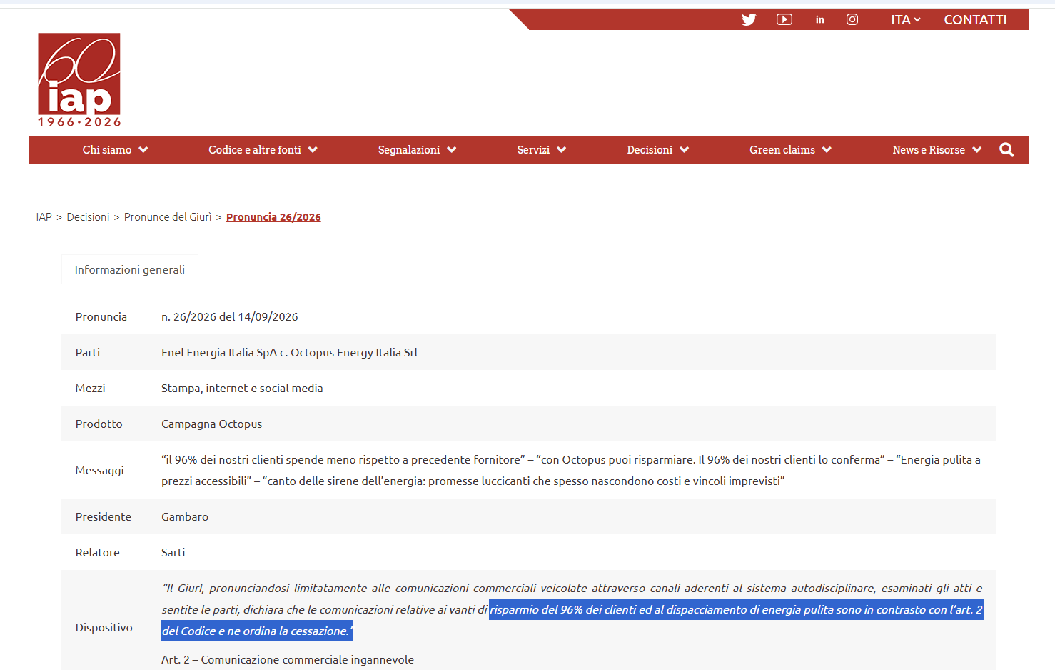Open the IAP YouTube channel
Viewport: 1055px width, 670px height.
pos(784,19)
